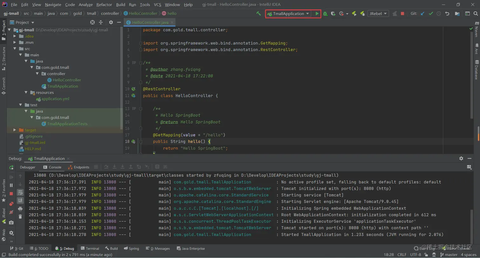
Task: Start debugging with the bug icon
Action: click(325, 14)
